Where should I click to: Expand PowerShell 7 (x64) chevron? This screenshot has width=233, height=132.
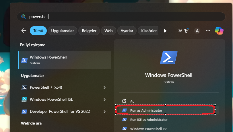pos(105,88)
